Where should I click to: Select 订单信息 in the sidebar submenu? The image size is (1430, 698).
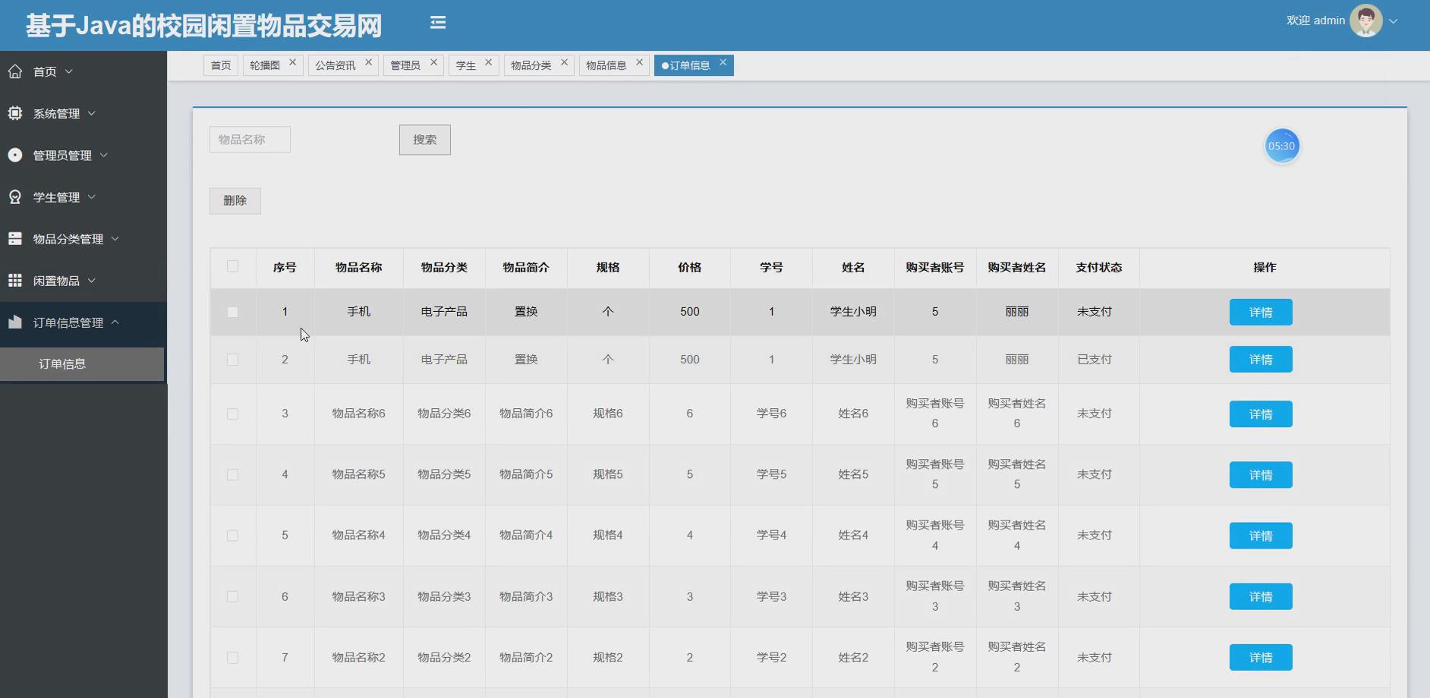[82, 364]
